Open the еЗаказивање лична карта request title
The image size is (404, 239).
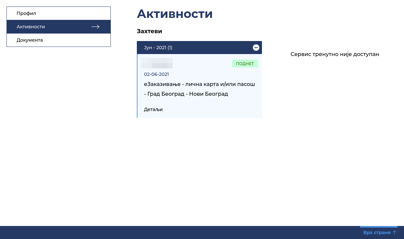(x=199, y=84)
